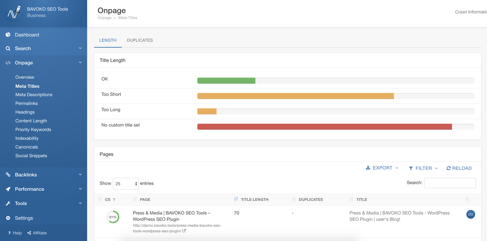Expand the Backlinks sidebar menu chevron
This screenshot has width=487, height=241.
[x=80, y=175]
